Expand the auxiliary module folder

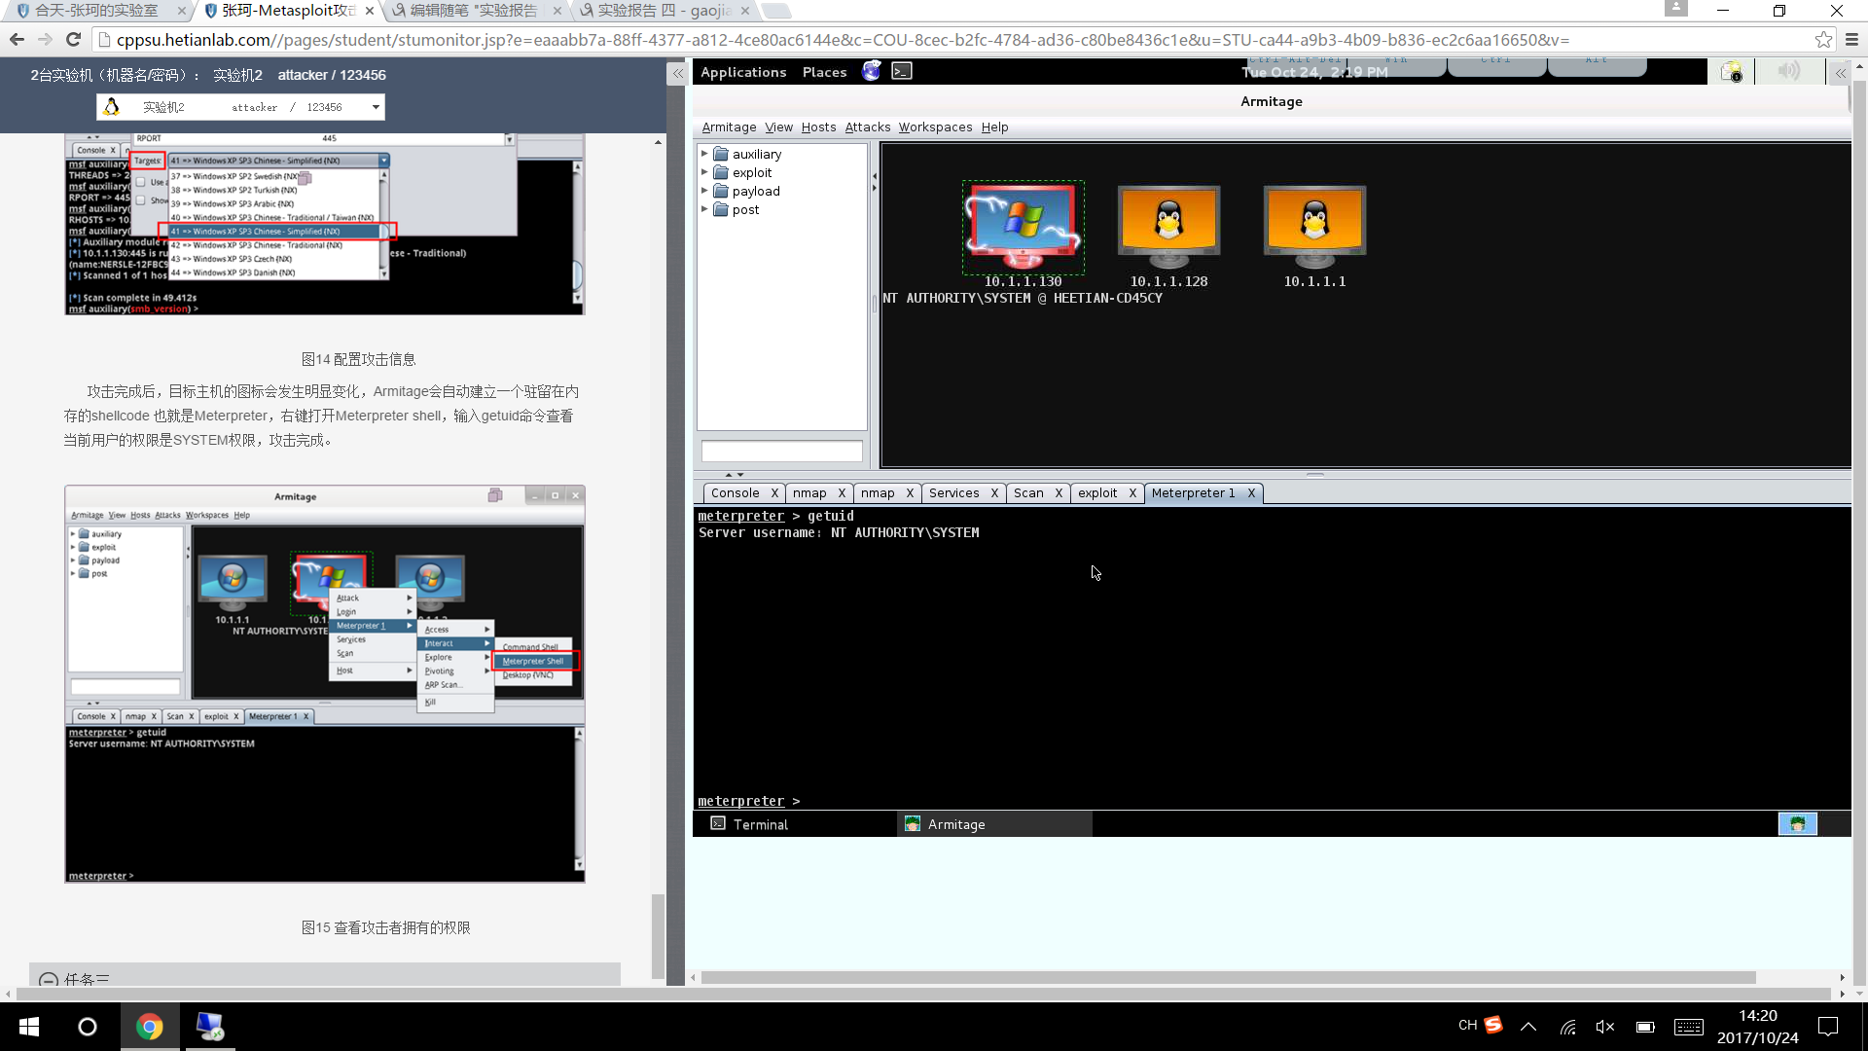coord(705,154)
